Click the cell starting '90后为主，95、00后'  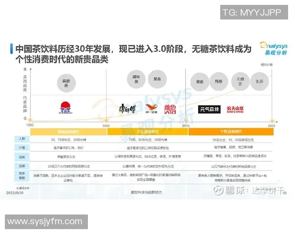(233, 140)
